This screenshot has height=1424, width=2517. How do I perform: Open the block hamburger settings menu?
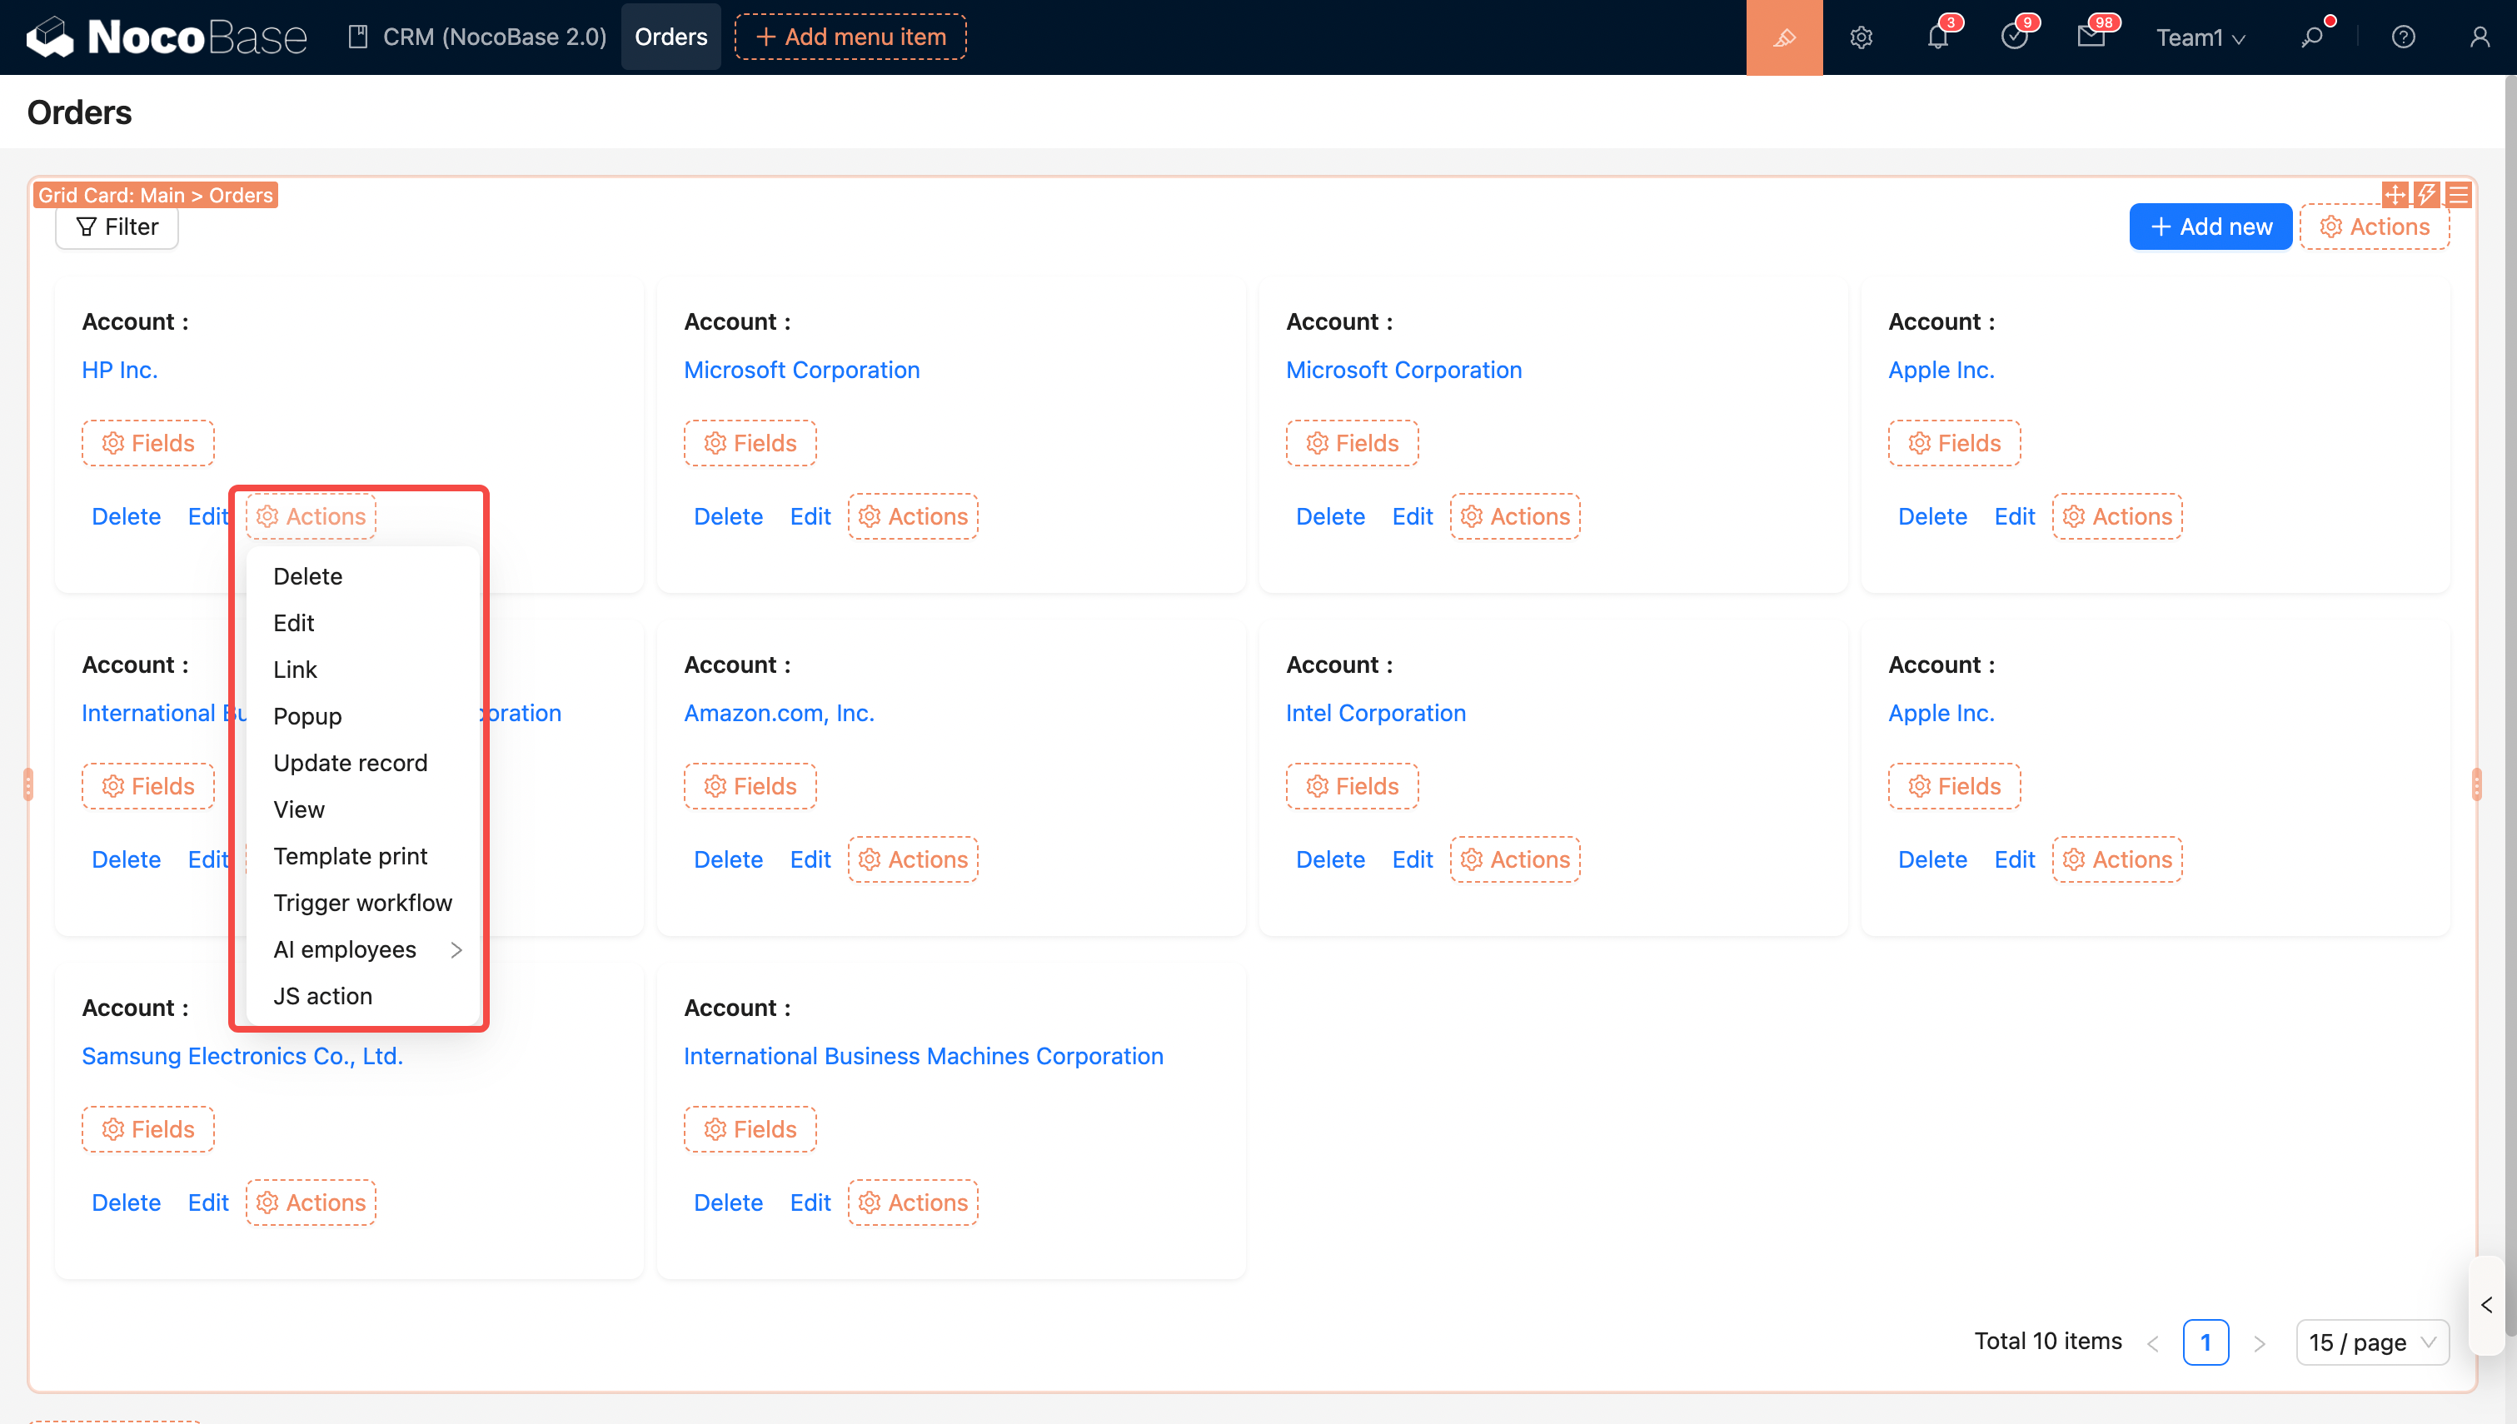tap(2459, 195)
